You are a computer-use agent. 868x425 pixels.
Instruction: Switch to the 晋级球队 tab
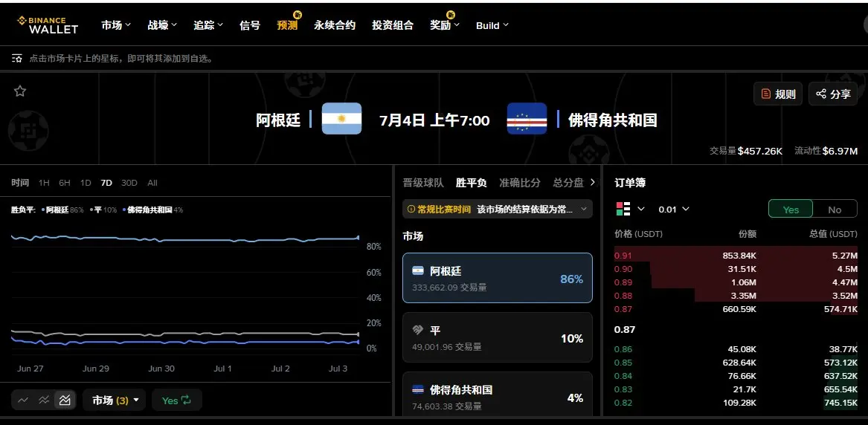click(423, 182)
